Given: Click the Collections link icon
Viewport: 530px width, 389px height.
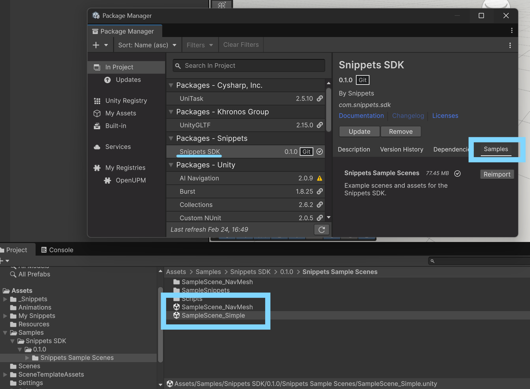Looking at the screenshot, I should pyautogui.click(x=320, y=205).
